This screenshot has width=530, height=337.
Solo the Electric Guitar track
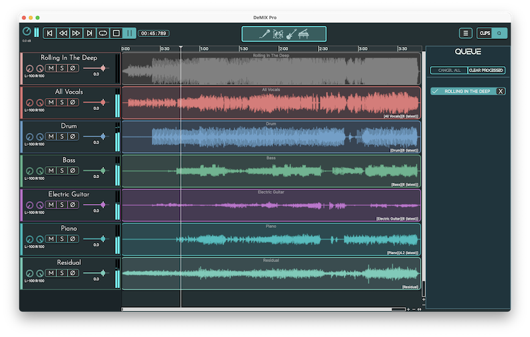click(62, 205)
